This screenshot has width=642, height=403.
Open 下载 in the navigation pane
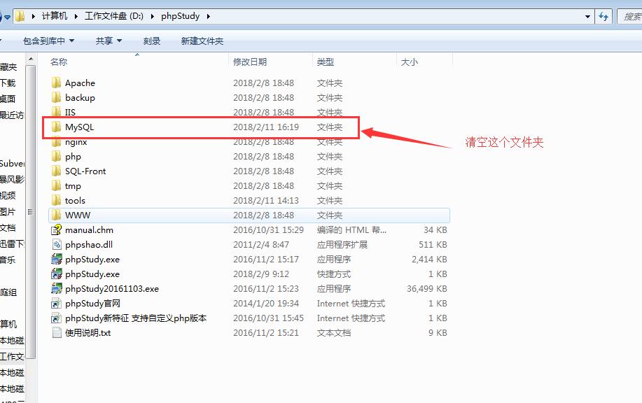[8, 83]
